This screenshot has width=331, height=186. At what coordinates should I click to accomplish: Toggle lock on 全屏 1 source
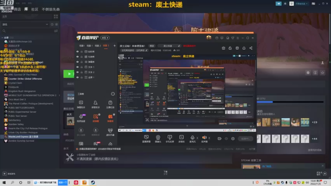click(x=82, y=77)
